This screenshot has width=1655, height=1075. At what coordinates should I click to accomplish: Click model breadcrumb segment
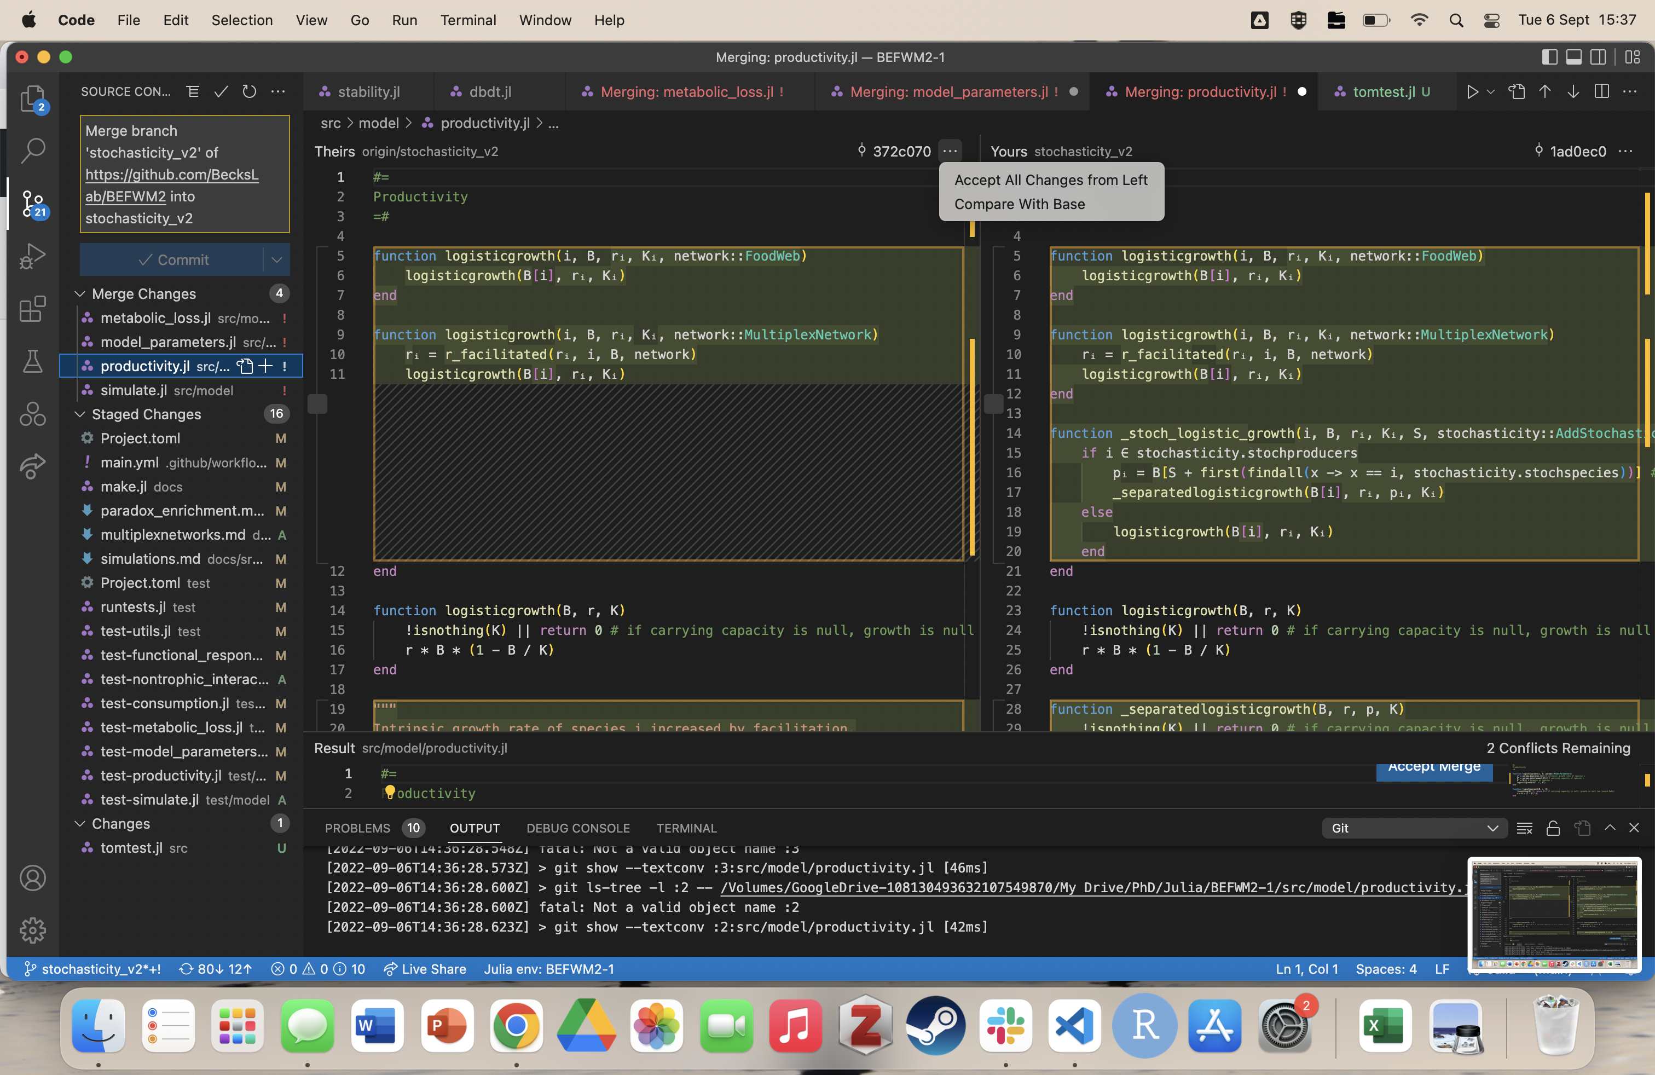tap(379, 123)
